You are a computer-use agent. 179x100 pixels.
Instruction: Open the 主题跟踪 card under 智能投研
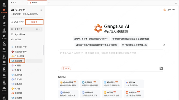[134, 94]
